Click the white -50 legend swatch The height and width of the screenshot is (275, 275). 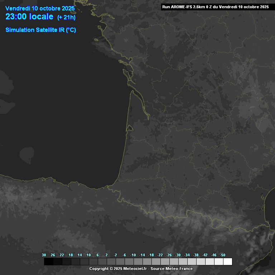pyautogui.click(x=227, y=262)
